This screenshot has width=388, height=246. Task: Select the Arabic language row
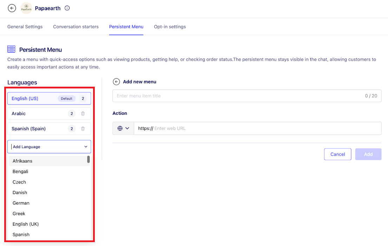pyautogui.click(x=49, y=114)
